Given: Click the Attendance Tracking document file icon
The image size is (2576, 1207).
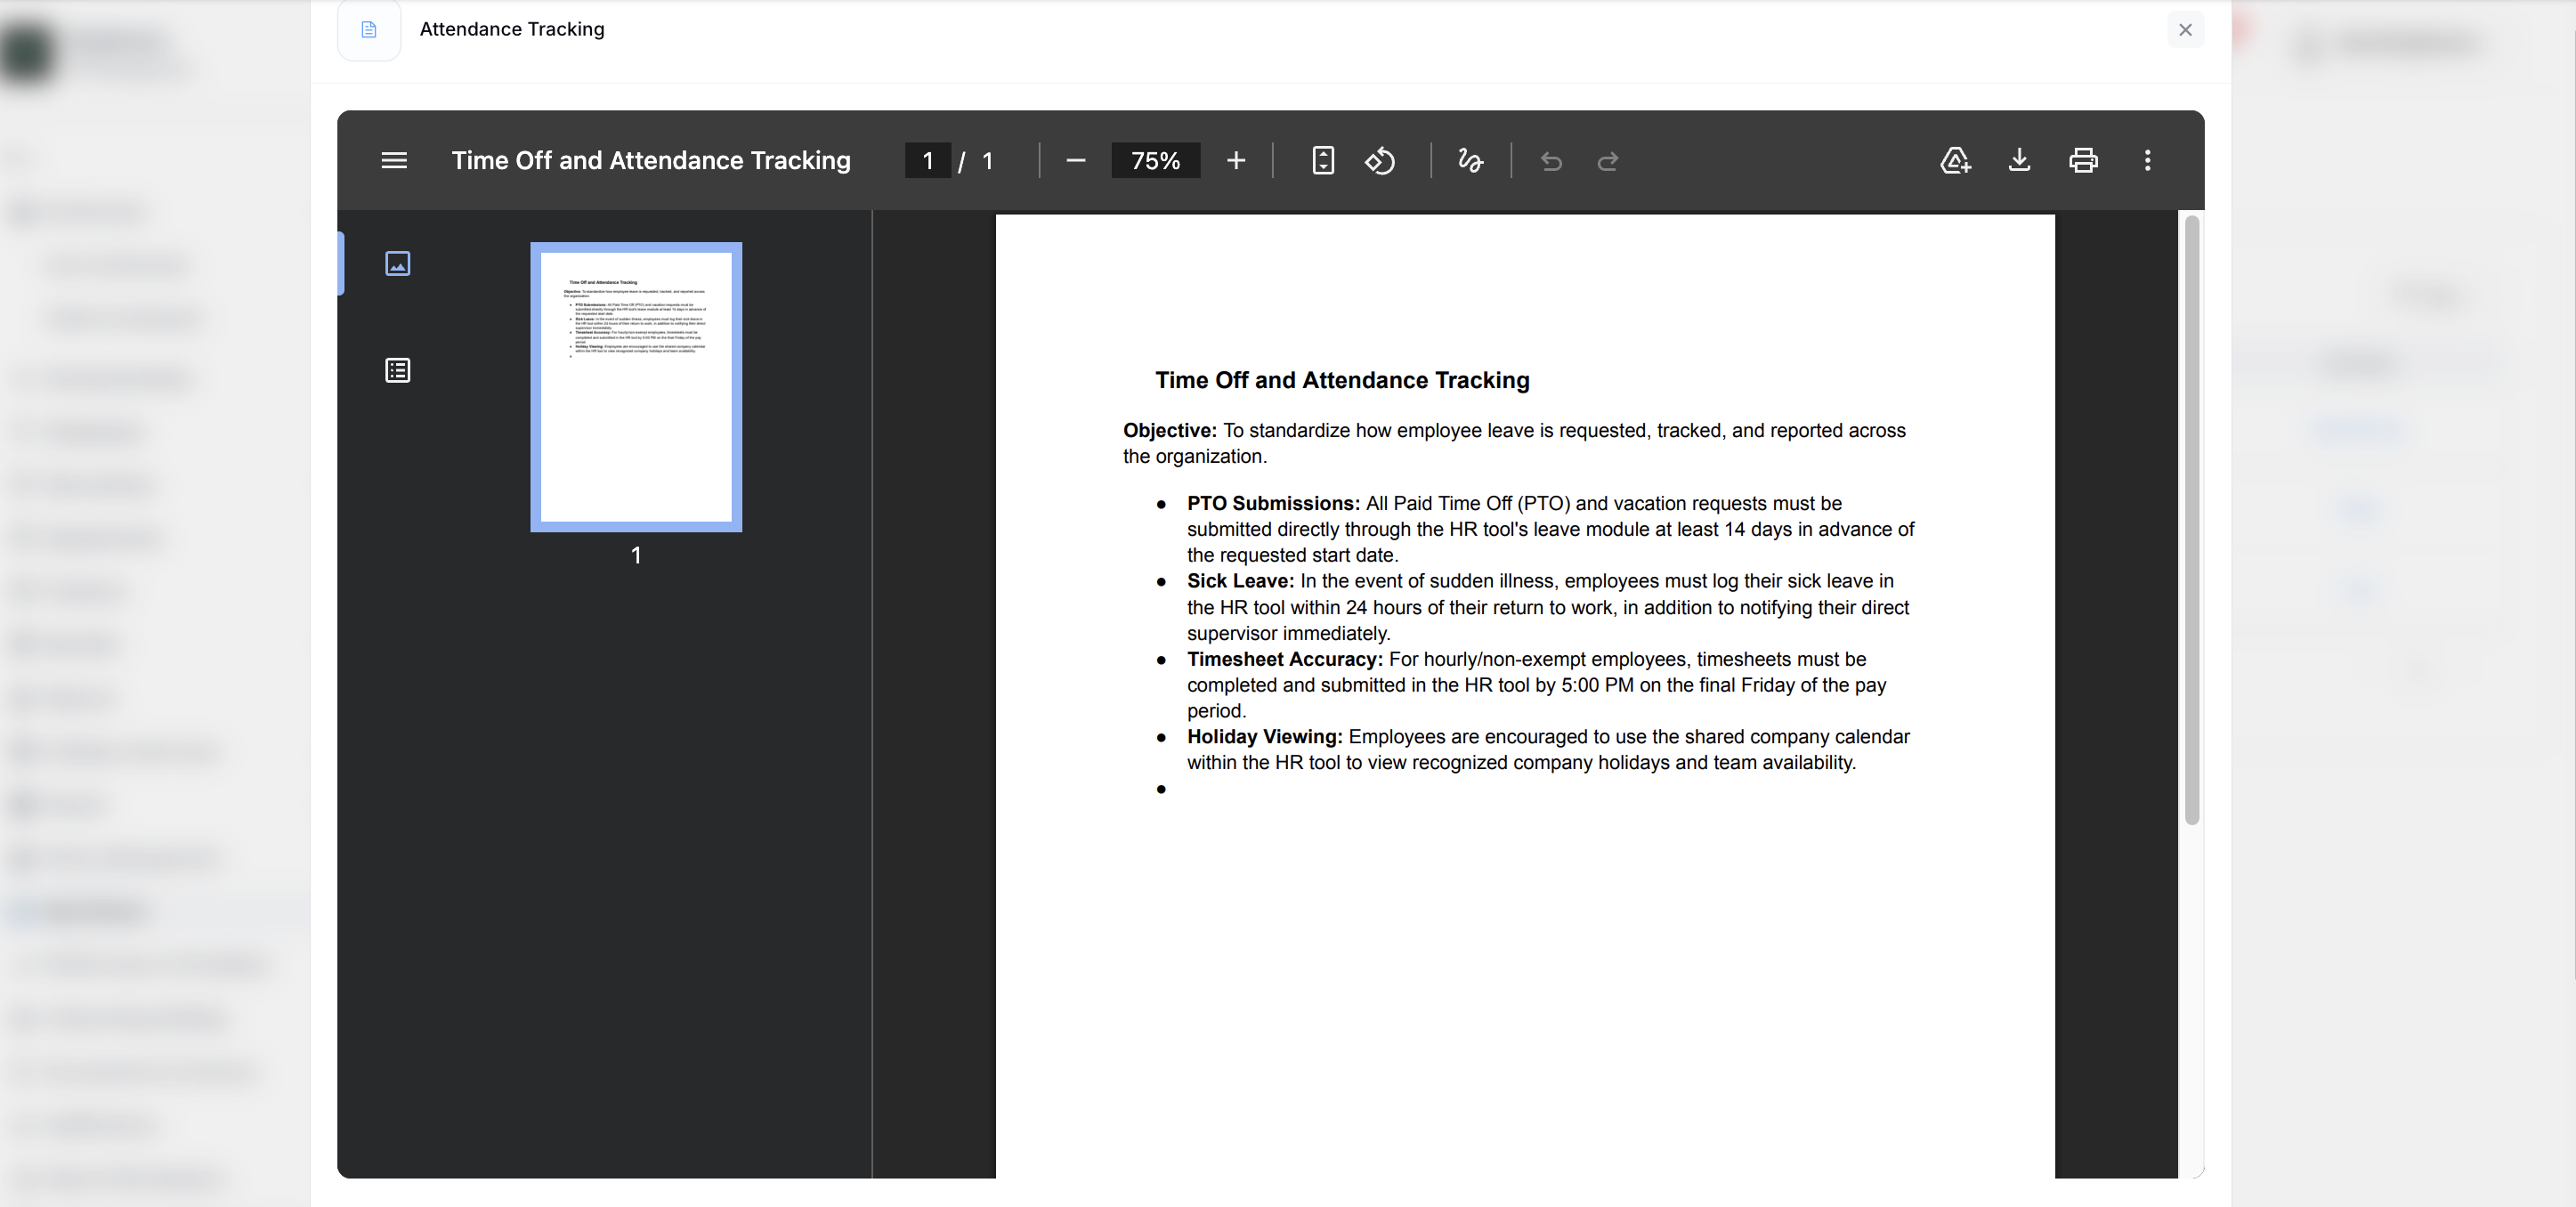Looking at the screenshot, I should (369, 30).
